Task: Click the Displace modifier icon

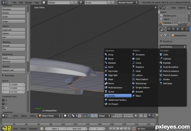Action: click(x=133, y=67)
